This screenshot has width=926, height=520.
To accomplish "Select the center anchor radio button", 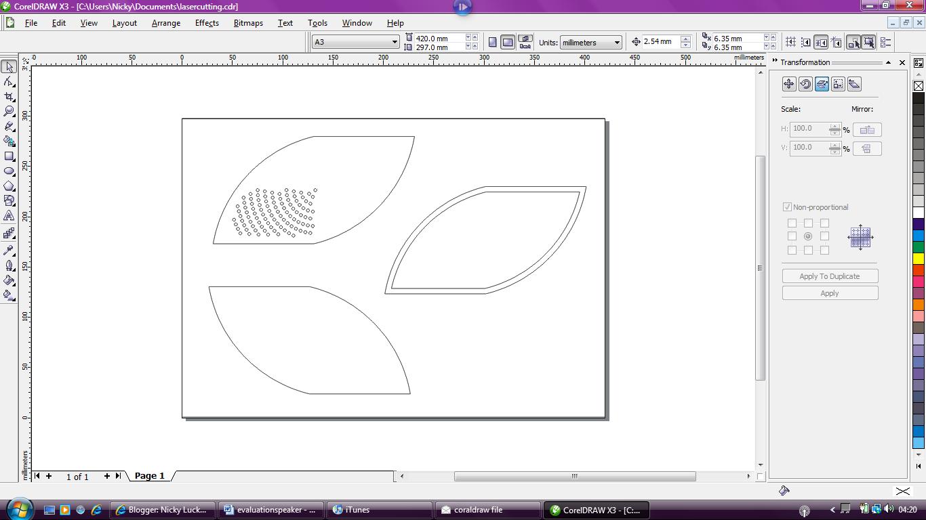I will point(808,236).
